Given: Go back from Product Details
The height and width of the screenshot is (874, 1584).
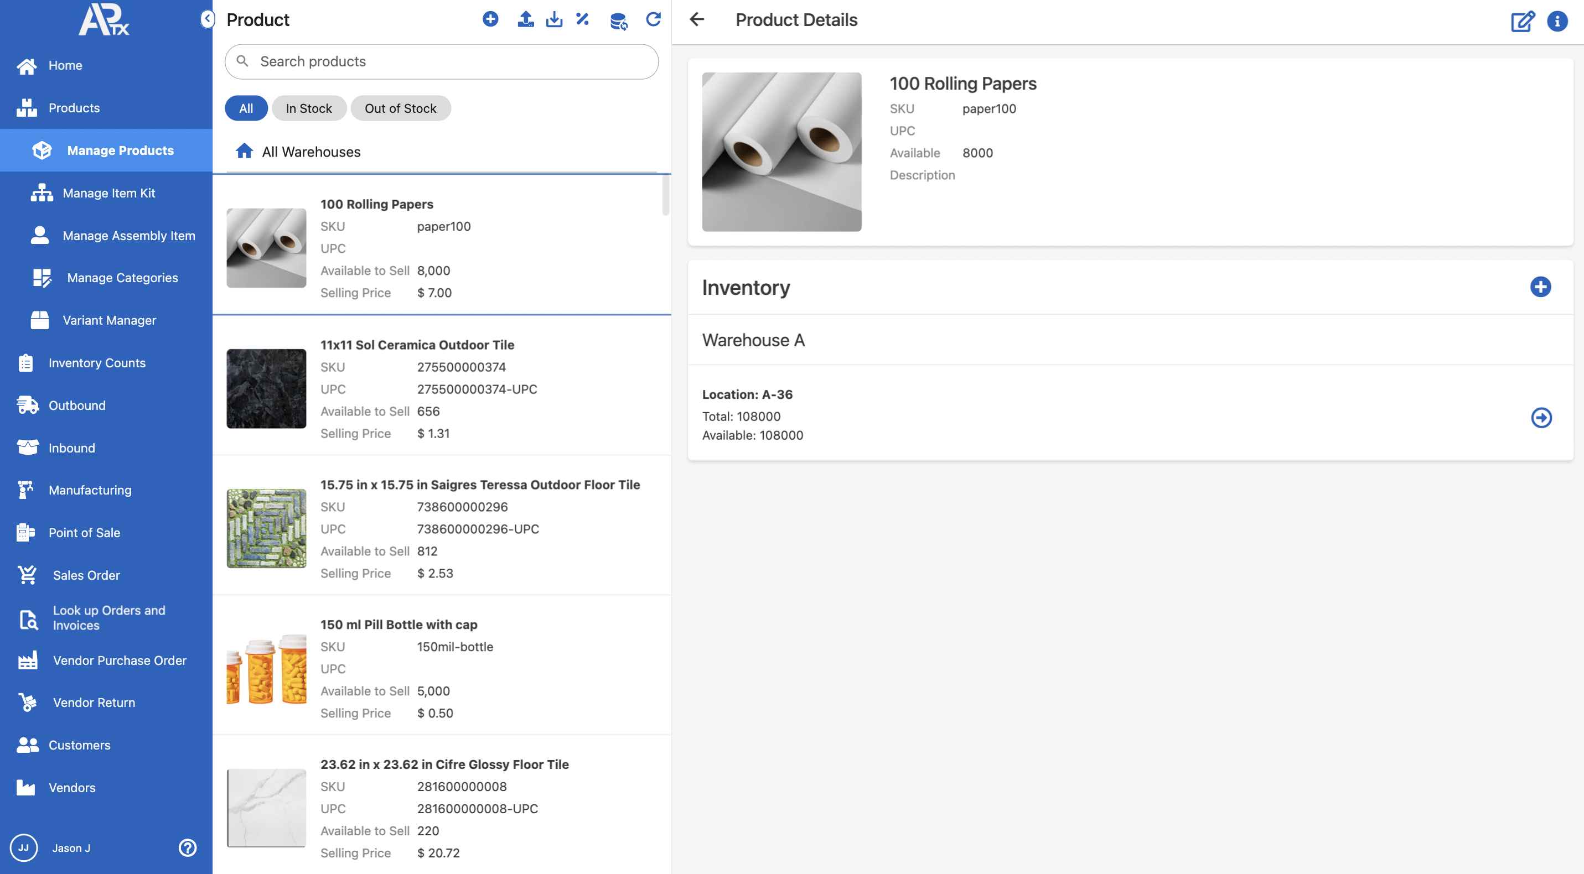Looking at the screenshot, I should (697, 19).
